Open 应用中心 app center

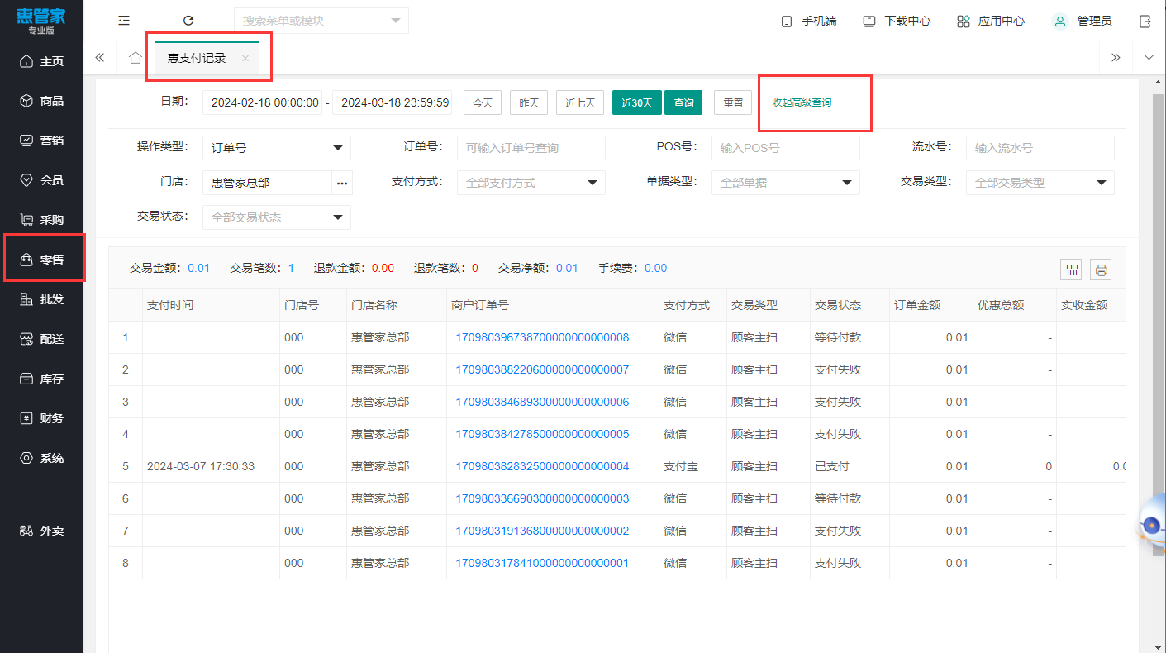point(991,21)
